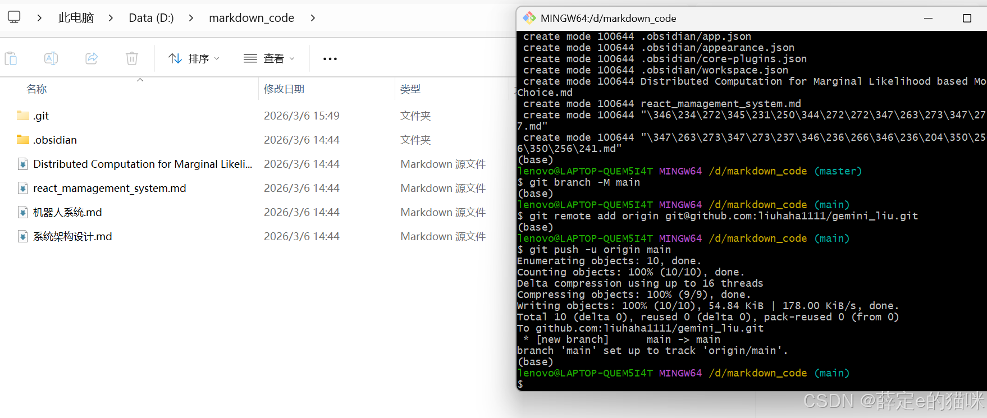Click the 'git push -u origin main' command line

[x=594, y=250]
